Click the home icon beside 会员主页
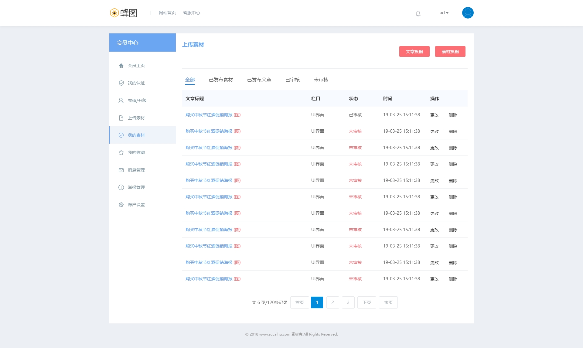Screen dimensions: 583x348 point(121,66)
